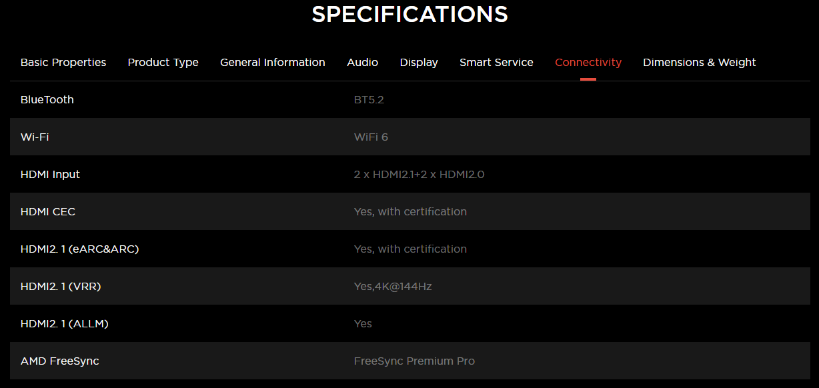Screen dimensions: 819x388
Task: Switch to the Product Type tab
Action: click(163, 63)
